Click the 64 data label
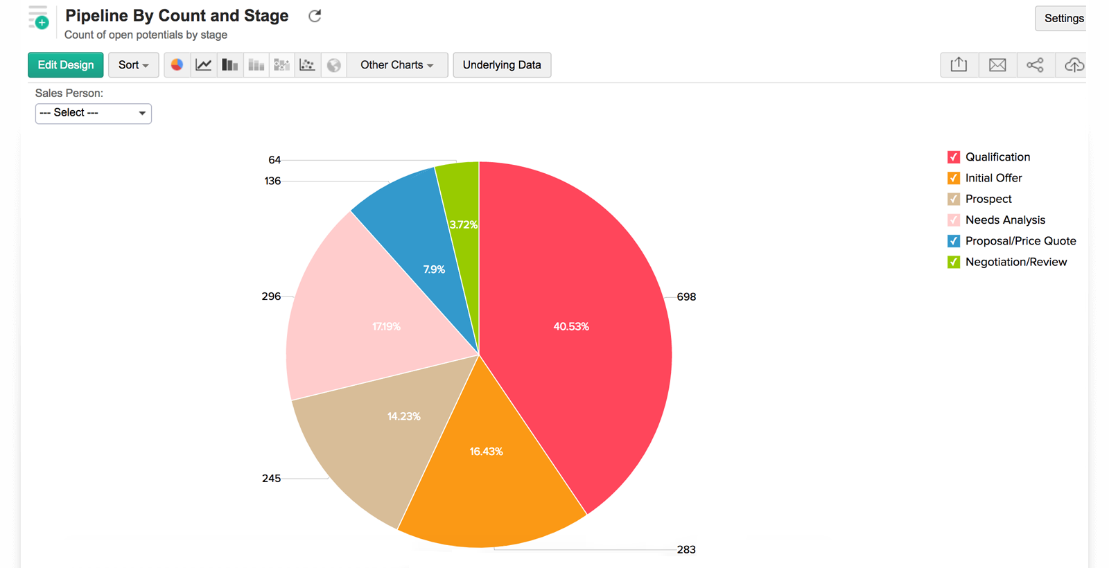 [274, 160]
